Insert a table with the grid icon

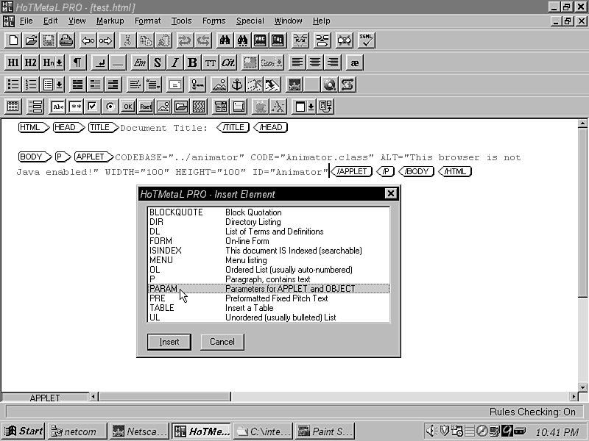pyautogui.click(x=13, y=107)
